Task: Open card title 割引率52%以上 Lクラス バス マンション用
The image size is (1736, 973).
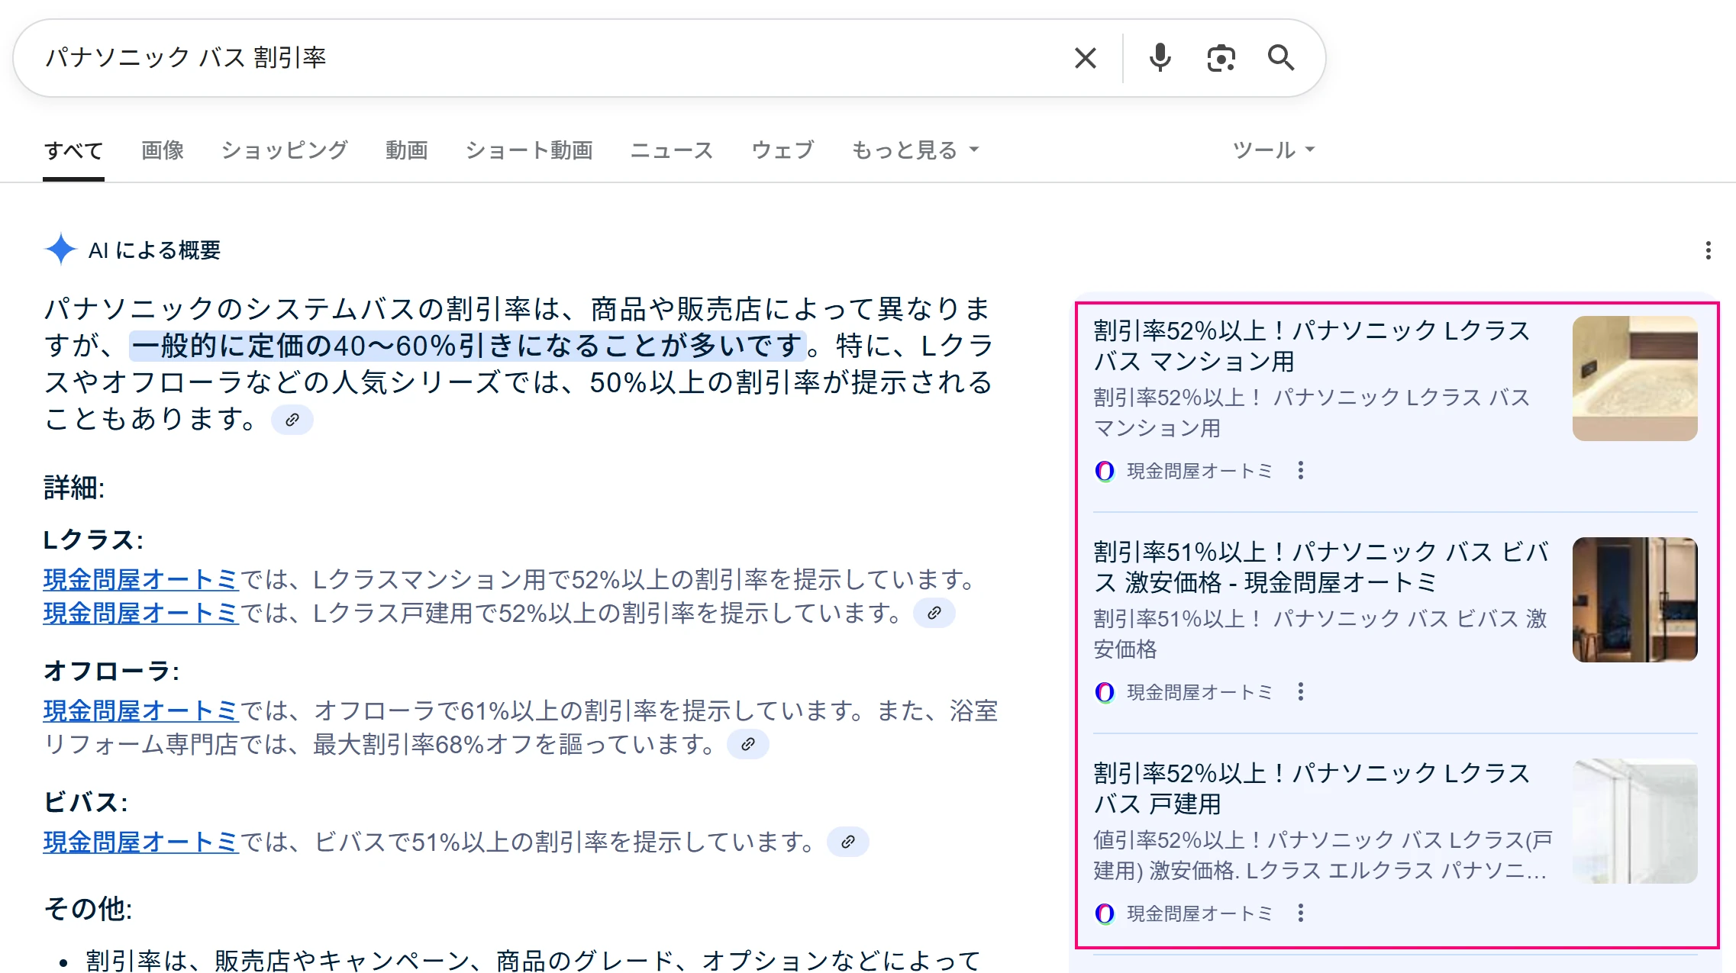Action: (x=1312, y=346)
